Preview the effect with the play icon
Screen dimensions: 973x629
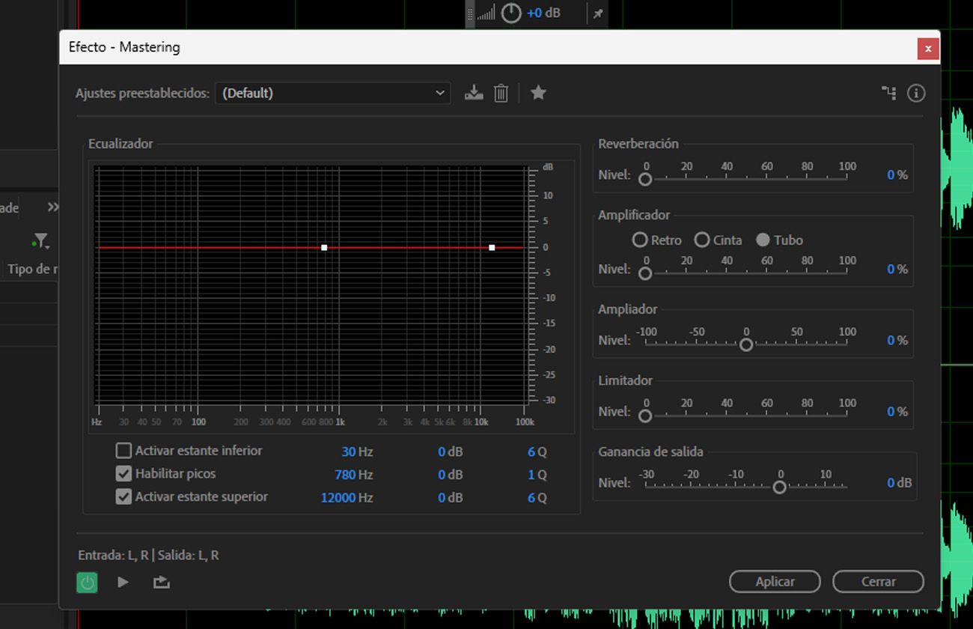(x=123, y=582)
